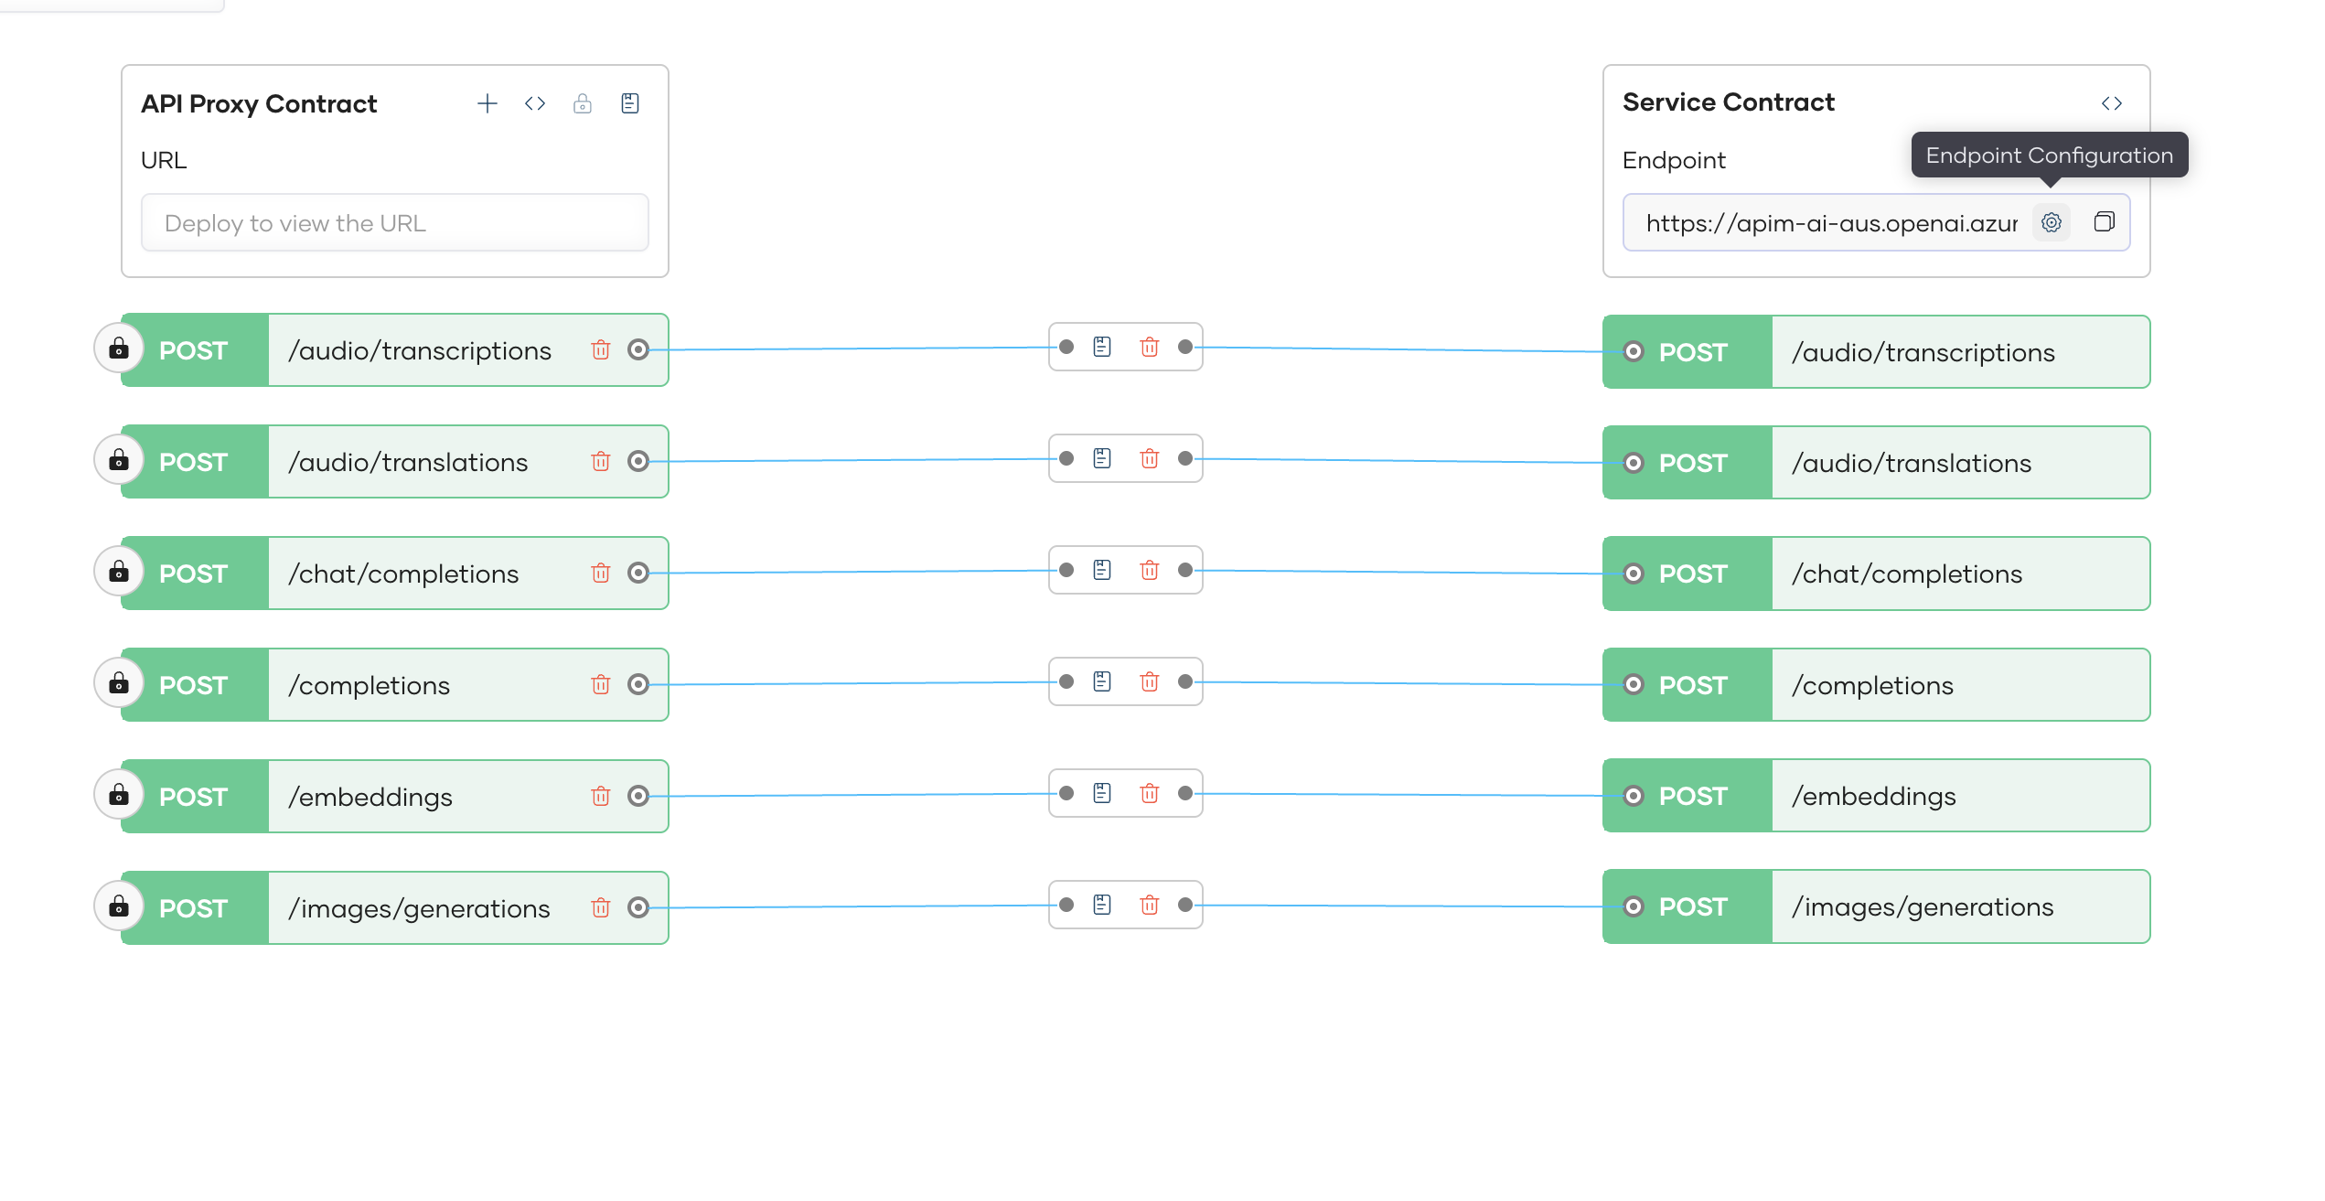
Task: Click the target icon beside POST /embeddings service route
Action: 1634,795
